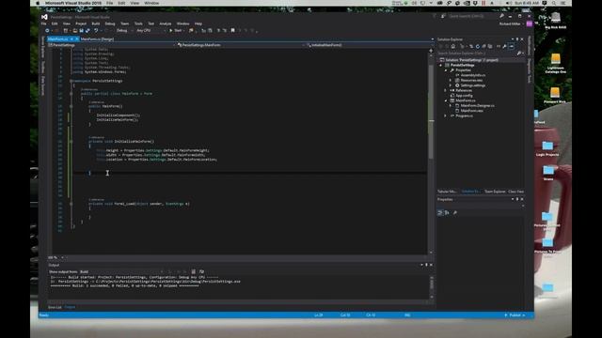Click the Preview Selected Items icon in Solution Explorer

pos(512,46)
